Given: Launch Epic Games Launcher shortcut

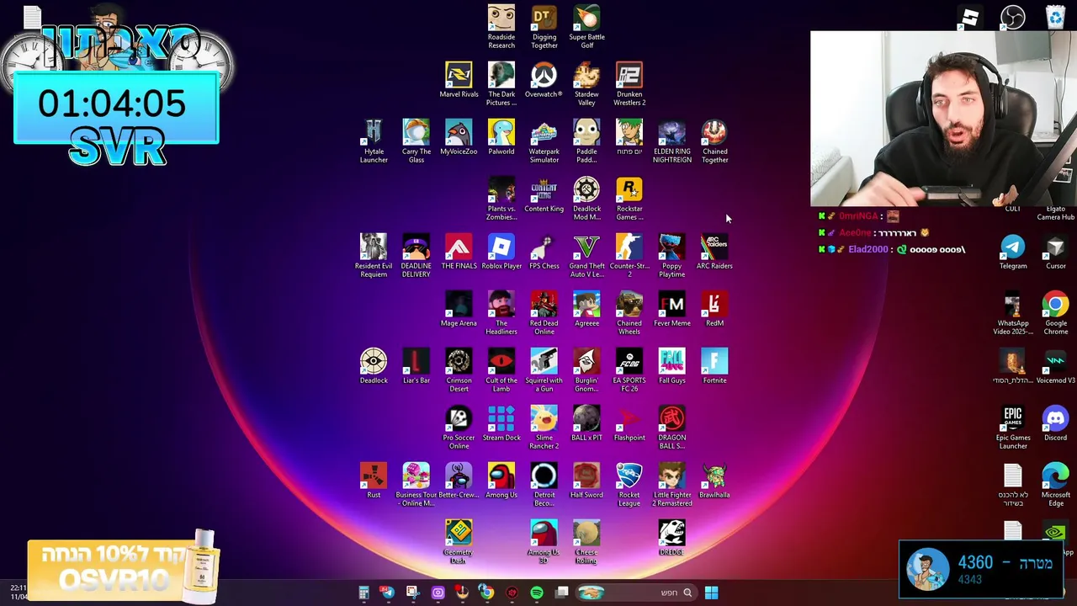Looking at the screenshot, I should tap(1013, 427).
